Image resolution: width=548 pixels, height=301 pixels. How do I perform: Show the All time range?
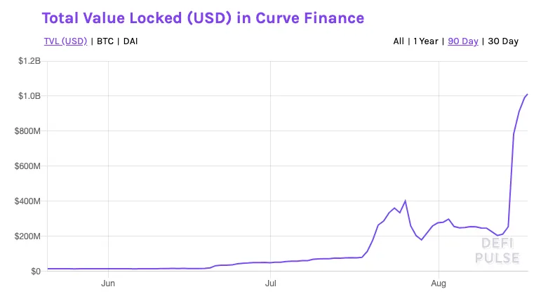399,41
